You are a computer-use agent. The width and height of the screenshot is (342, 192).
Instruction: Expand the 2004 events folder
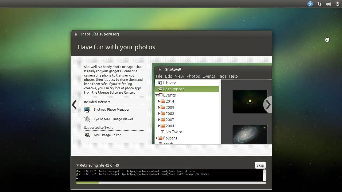pos(159,126)
